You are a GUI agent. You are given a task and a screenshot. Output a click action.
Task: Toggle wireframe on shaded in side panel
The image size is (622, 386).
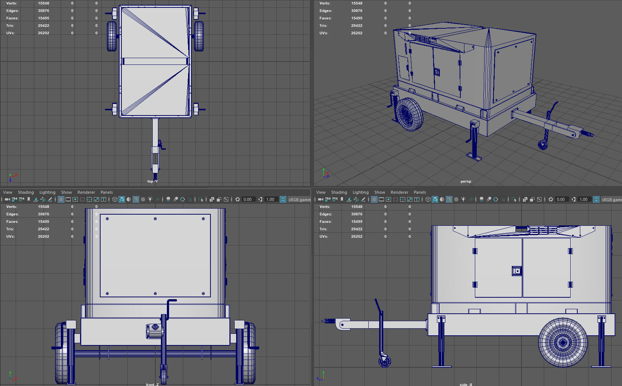coord(449,199)
